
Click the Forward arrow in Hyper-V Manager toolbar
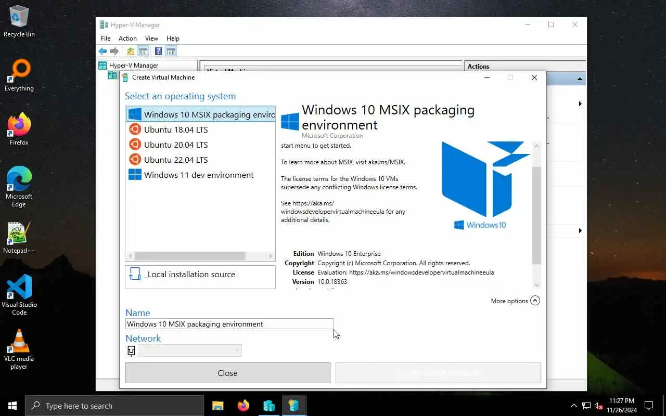tap(114, 51)
